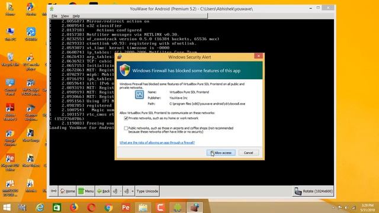Image resolution: width=379 pixels, height=213 pixels.
Task: Select the Google Chrome desktop shortcut
Action: click(10, 138)
